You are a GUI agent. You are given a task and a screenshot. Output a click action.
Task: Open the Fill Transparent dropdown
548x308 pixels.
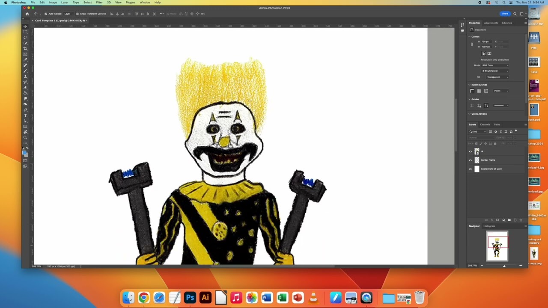(x=497, y=77)
